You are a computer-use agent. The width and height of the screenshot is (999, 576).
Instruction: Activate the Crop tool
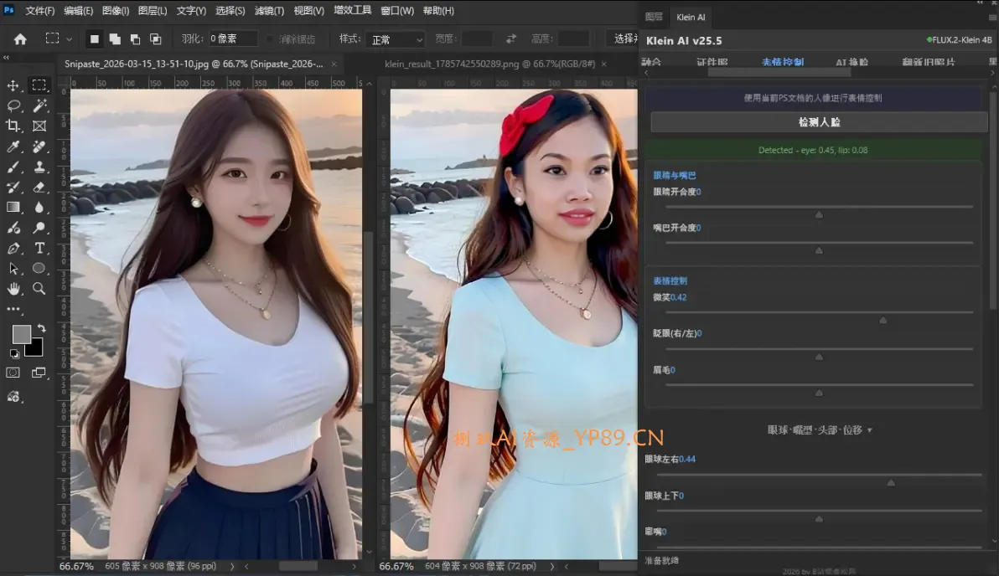[13, 126]
